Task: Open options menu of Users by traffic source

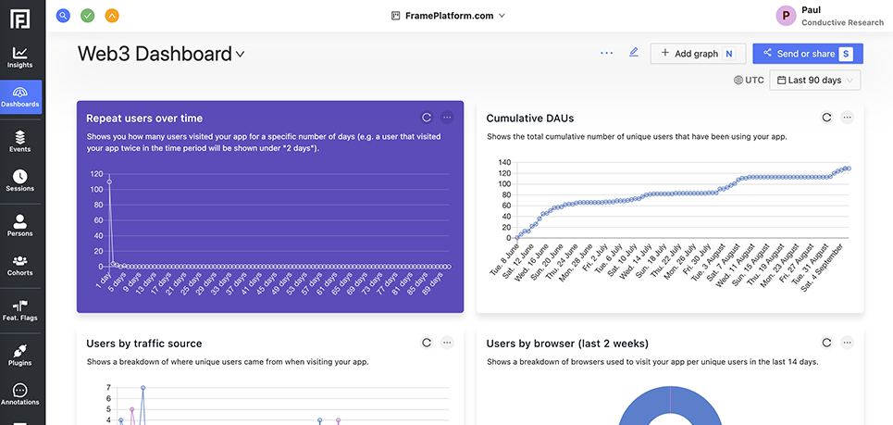Action: [447, 343]
